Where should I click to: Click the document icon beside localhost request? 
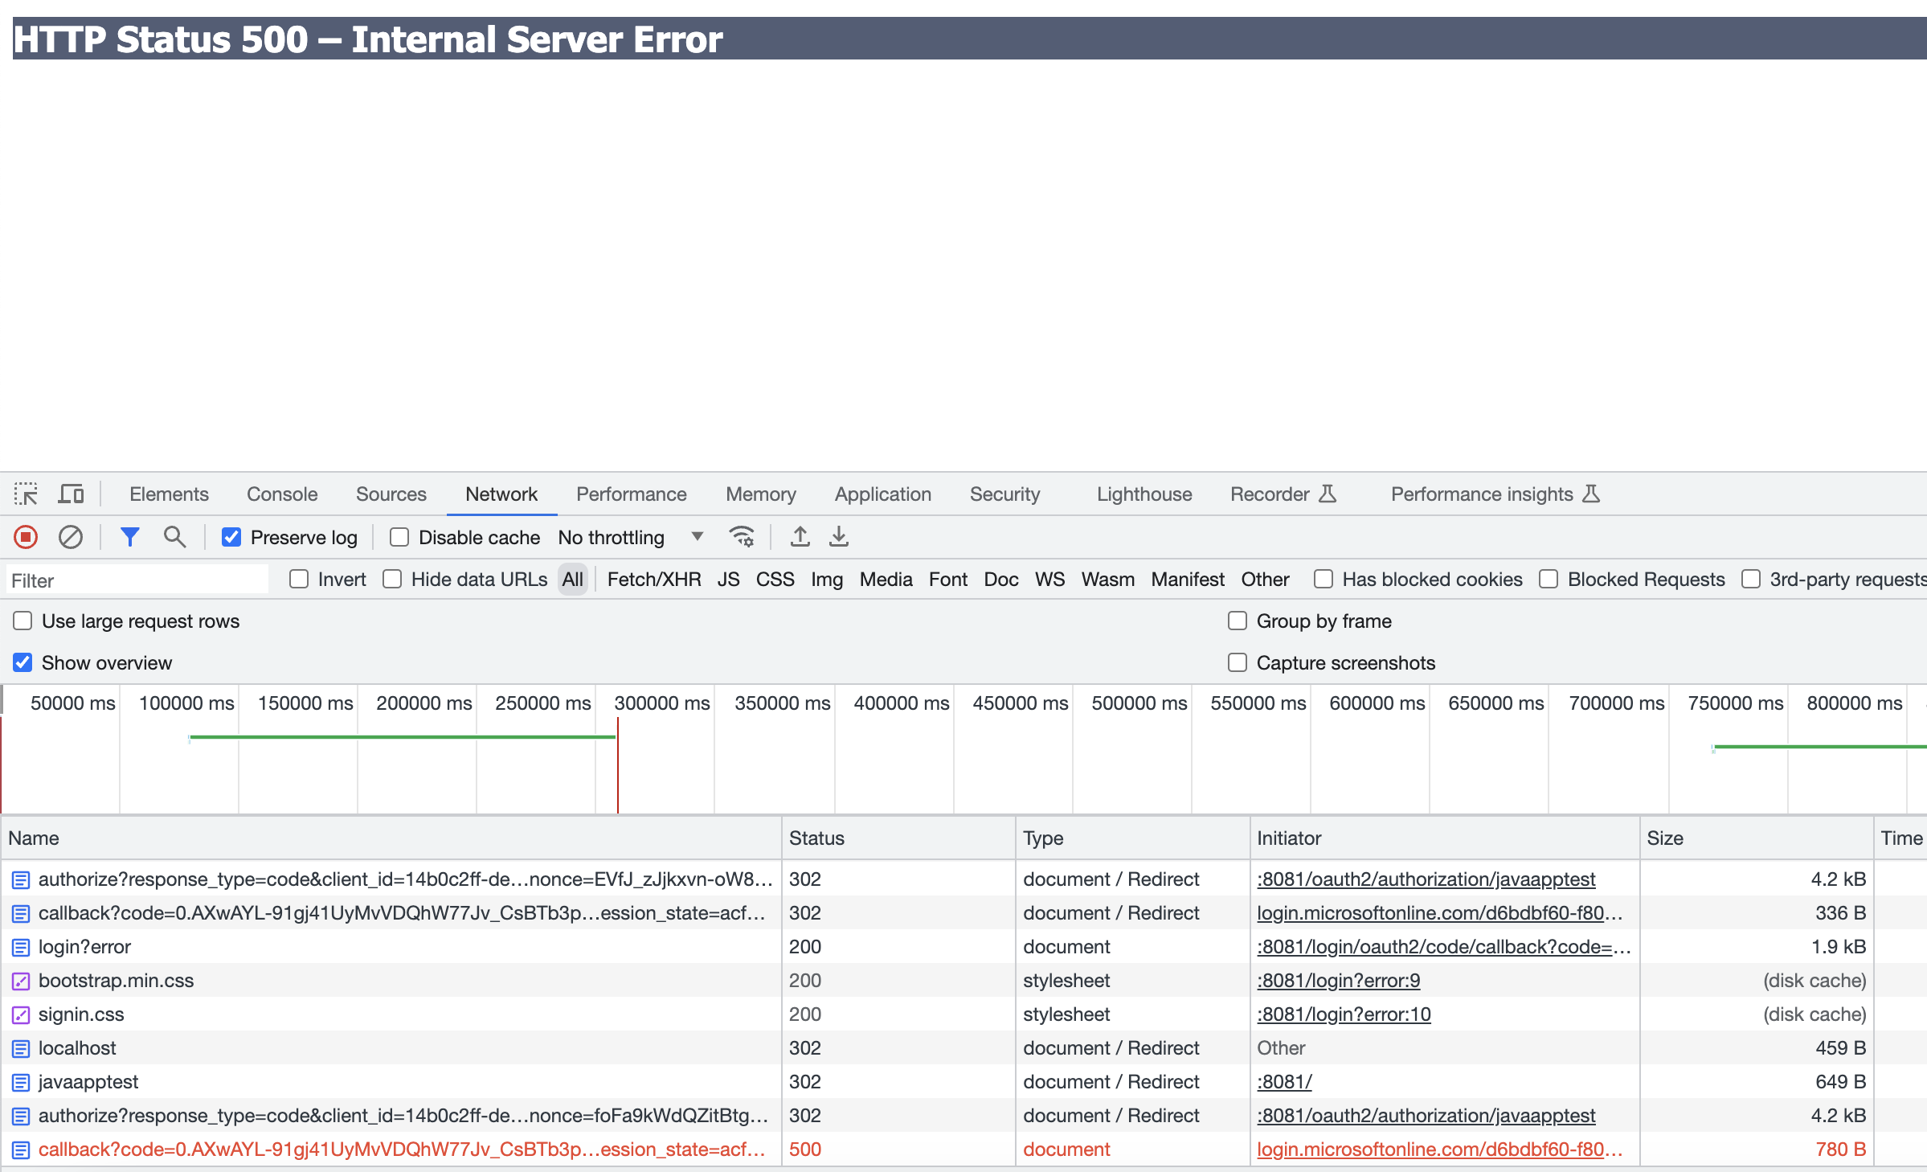[19, 1048]
